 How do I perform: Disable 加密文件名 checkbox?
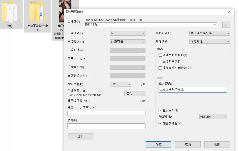click(160, 123)
